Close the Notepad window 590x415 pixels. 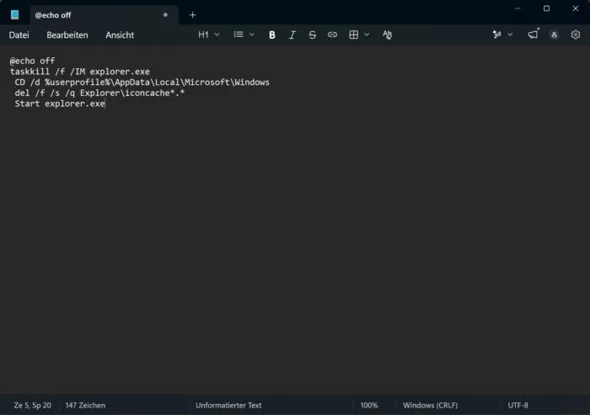[x=576, y=8]
